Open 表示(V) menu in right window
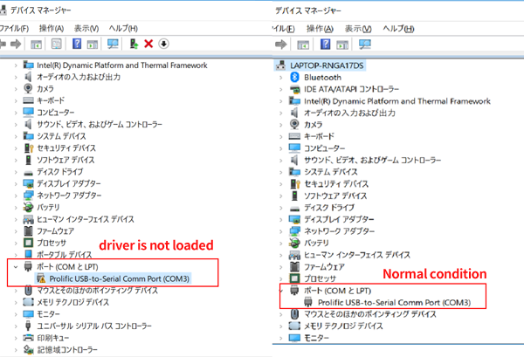524x357 pixels. click(358, 29)
